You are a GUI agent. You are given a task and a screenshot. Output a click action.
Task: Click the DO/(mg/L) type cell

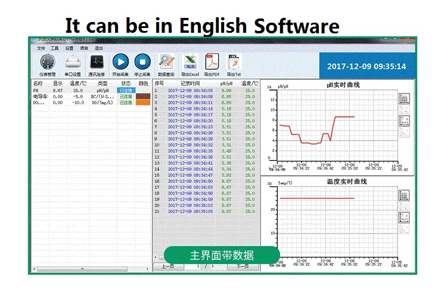click(x=103, y=103)
